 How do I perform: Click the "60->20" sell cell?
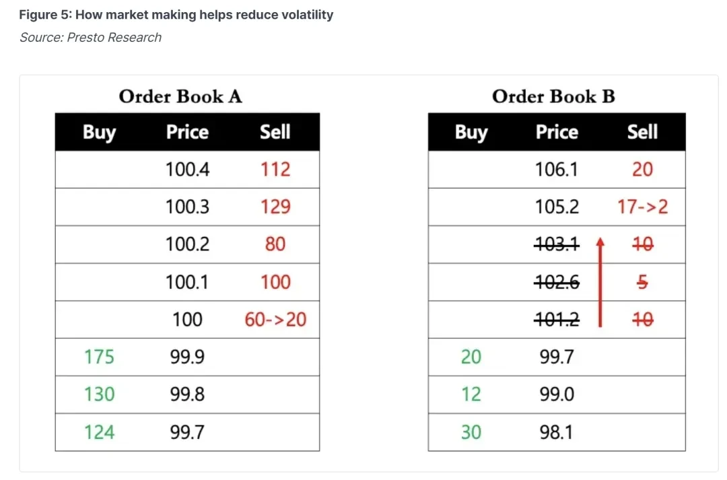275,319
